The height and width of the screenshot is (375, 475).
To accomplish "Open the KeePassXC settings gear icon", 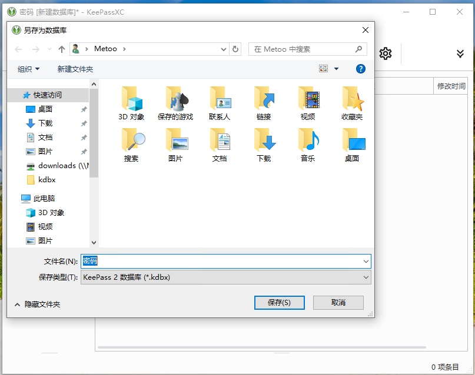I will pyautogui.click(x=386, y=53).
